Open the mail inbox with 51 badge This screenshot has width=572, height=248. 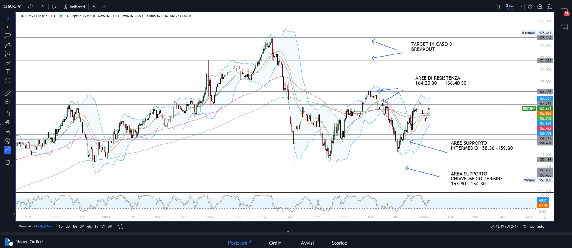tap(564, 11)
